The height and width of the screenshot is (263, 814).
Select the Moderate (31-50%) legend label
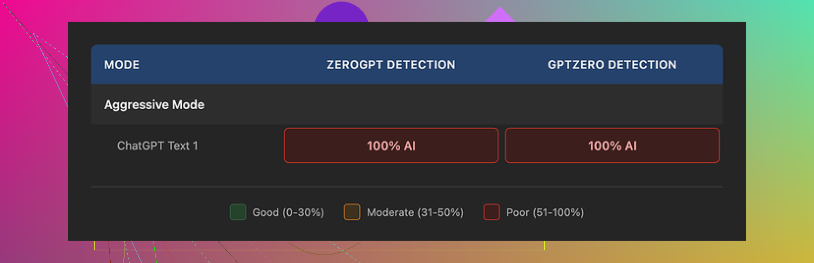click(415, 213)
